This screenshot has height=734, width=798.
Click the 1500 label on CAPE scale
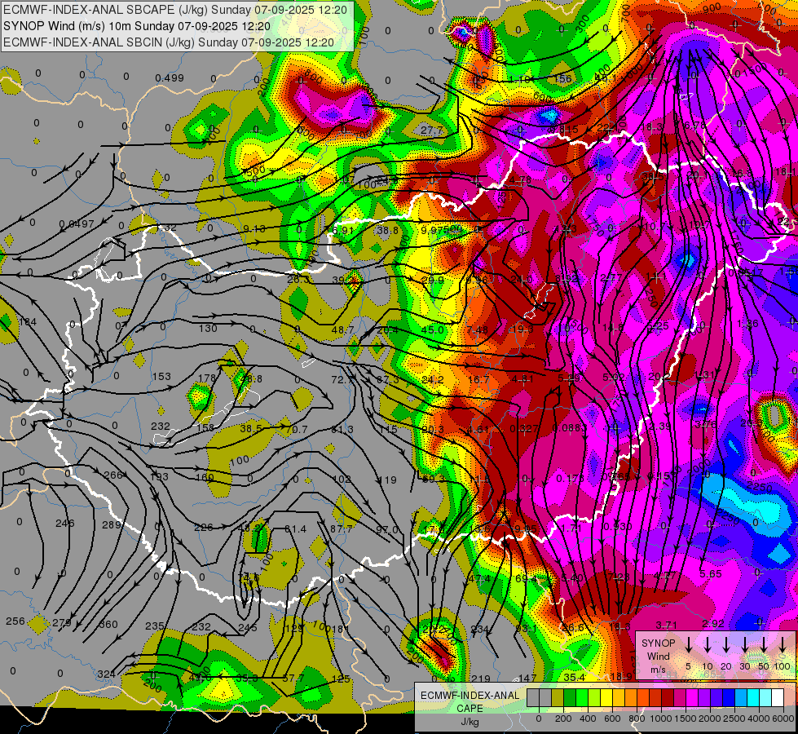(x=686, y=719)
